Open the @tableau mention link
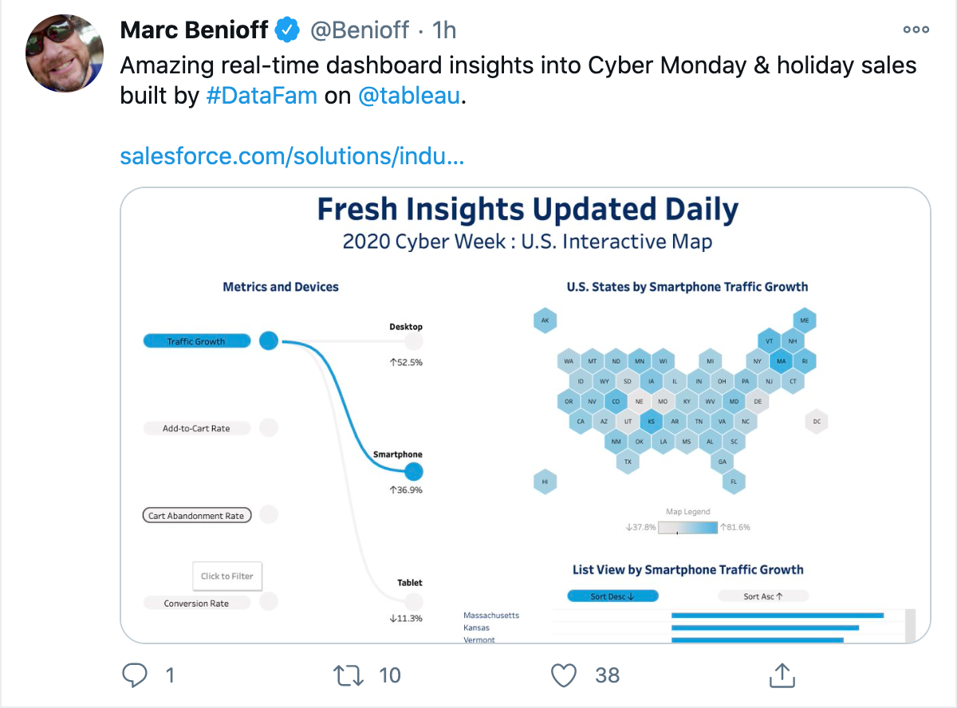Viewport: 957px width, 708px height. pyautogui.click(x=410, y=96)
